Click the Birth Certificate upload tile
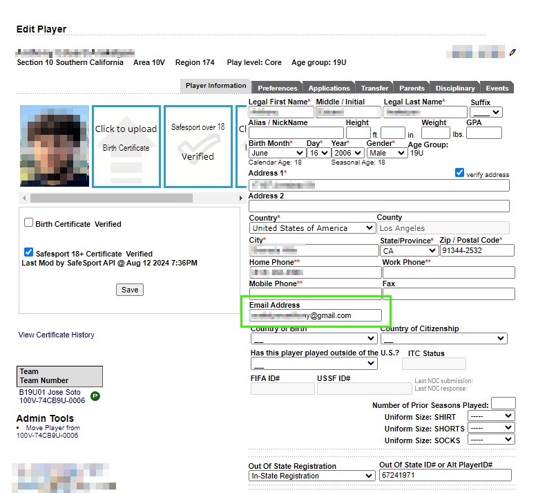This screenshot has height=493, width=547. click(x=126, y=146)
